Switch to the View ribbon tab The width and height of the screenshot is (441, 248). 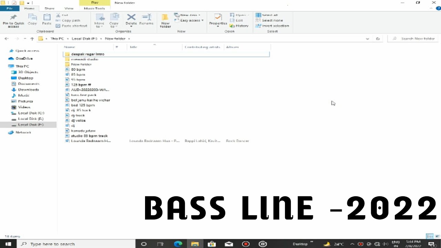point(69,8)
